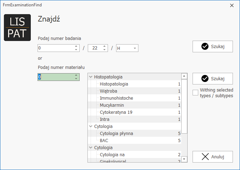Increment the examination number spinner up
The height and width of the screenshot is (170, 240).
pos(76,46)
